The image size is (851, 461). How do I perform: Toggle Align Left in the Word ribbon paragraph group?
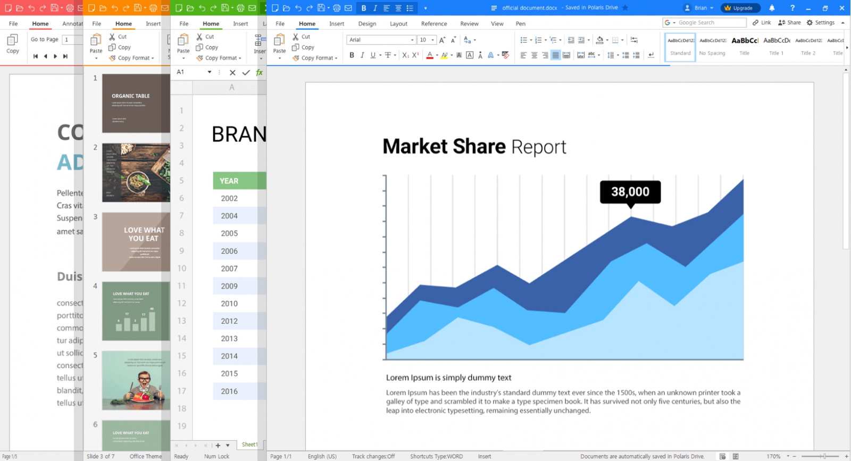[x=523, y=55]
